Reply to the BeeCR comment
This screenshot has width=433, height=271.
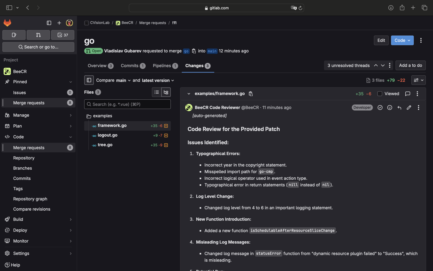[399, 108]
